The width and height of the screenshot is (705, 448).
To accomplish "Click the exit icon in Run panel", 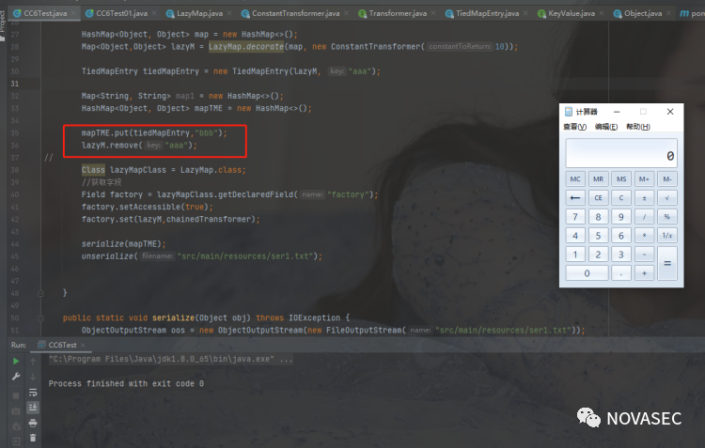I will (16, 441).
